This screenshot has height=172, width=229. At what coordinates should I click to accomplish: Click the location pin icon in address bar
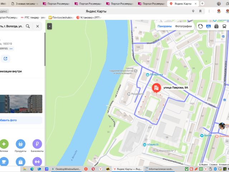pos(193,11)
